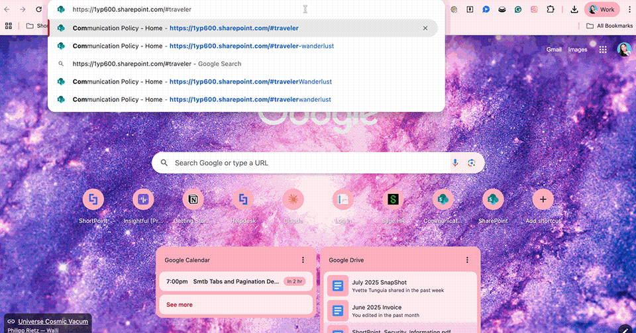Open the Sage HR shortcut
Screen dimensions: 636x333
tap(393, 206)
